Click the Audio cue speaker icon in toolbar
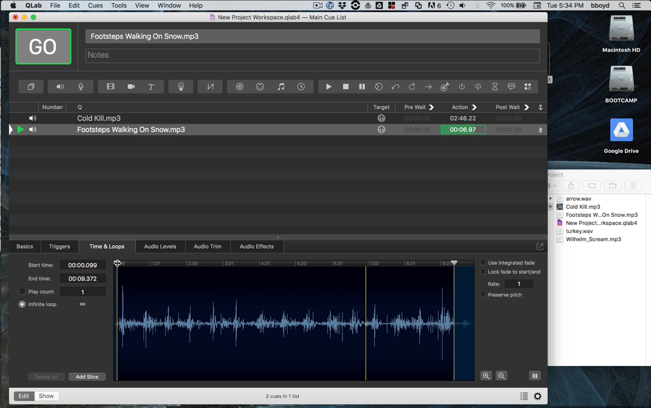The width and height of the screenshot is (651, 408). point(60,87)
